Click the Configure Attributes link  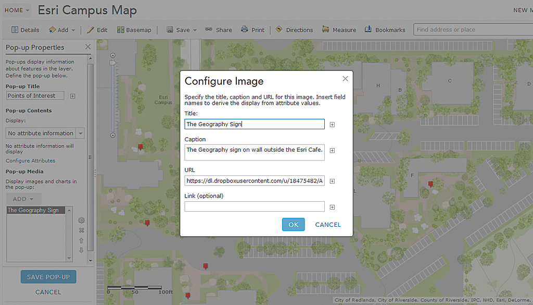click(x=30, y=161)
